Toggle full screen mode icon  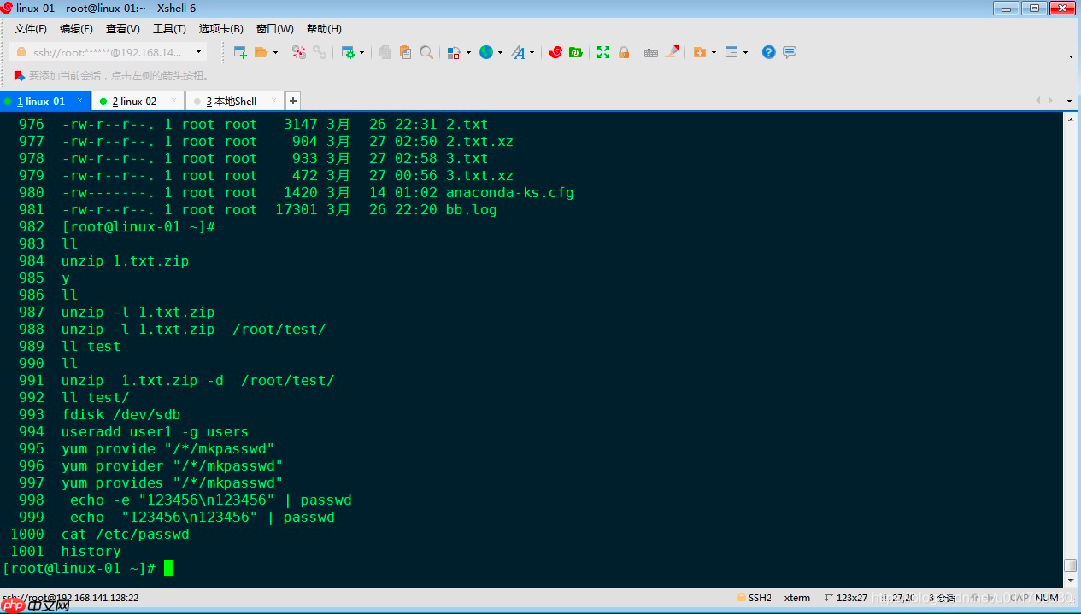coord(603,52)
